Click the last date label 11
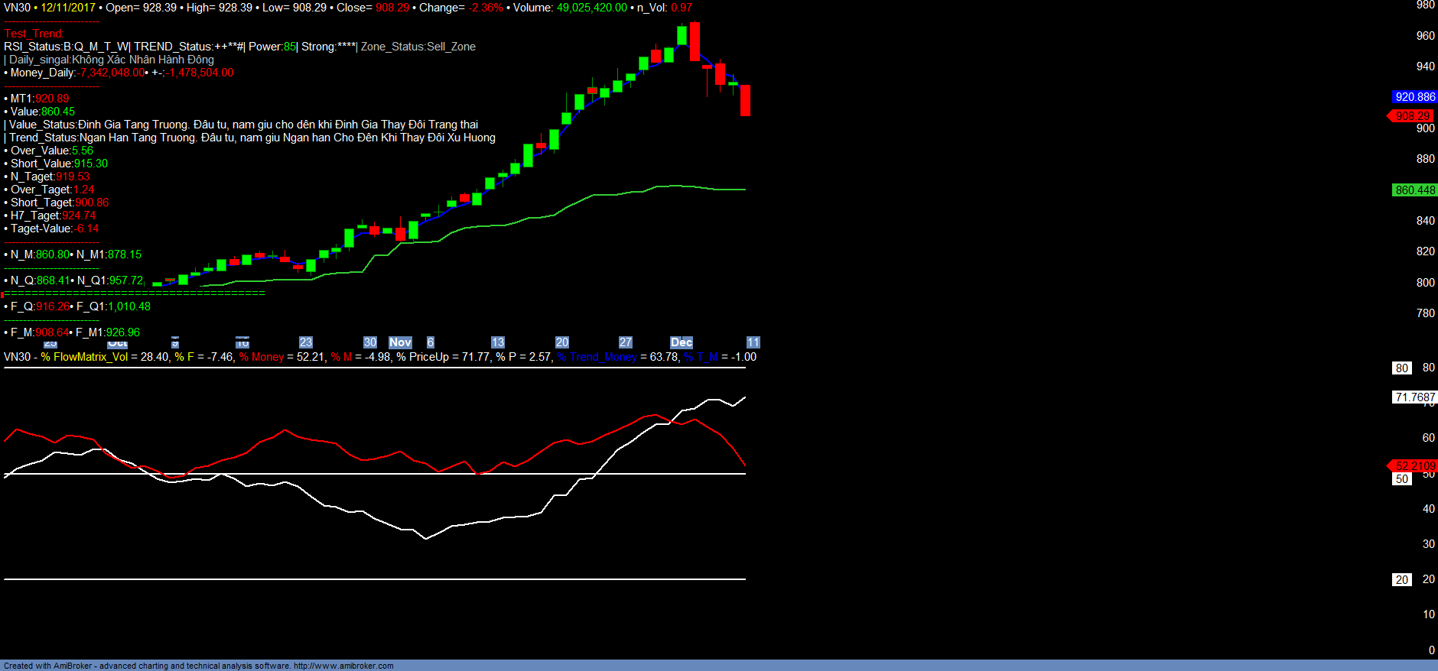The height and width of the screenshot is (671, 1438). click(753, 342)
